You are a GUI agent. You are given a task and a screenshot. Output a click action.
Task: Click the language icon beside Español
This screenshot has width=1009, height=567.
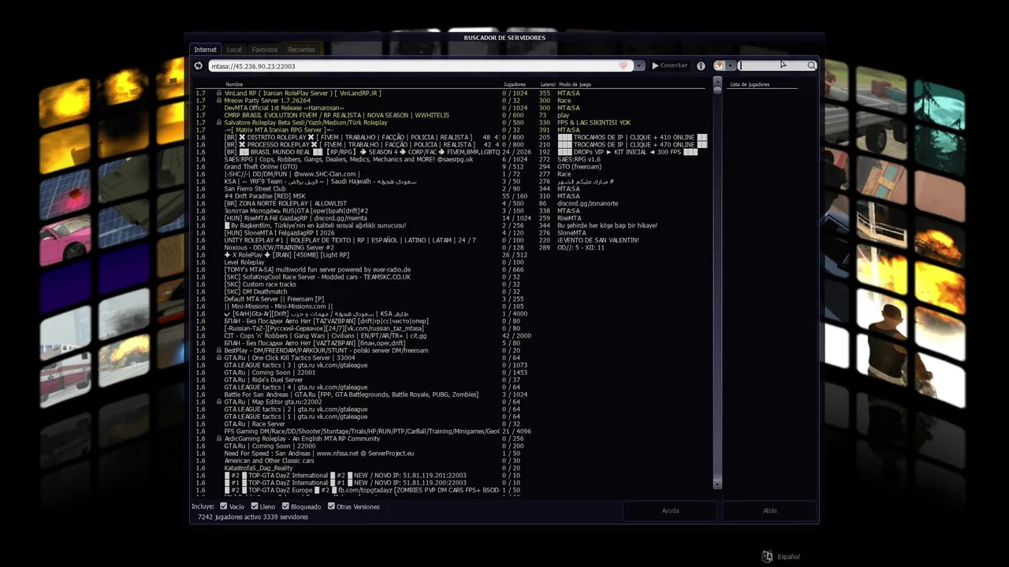pyautogui.click(x=767, y=557)
